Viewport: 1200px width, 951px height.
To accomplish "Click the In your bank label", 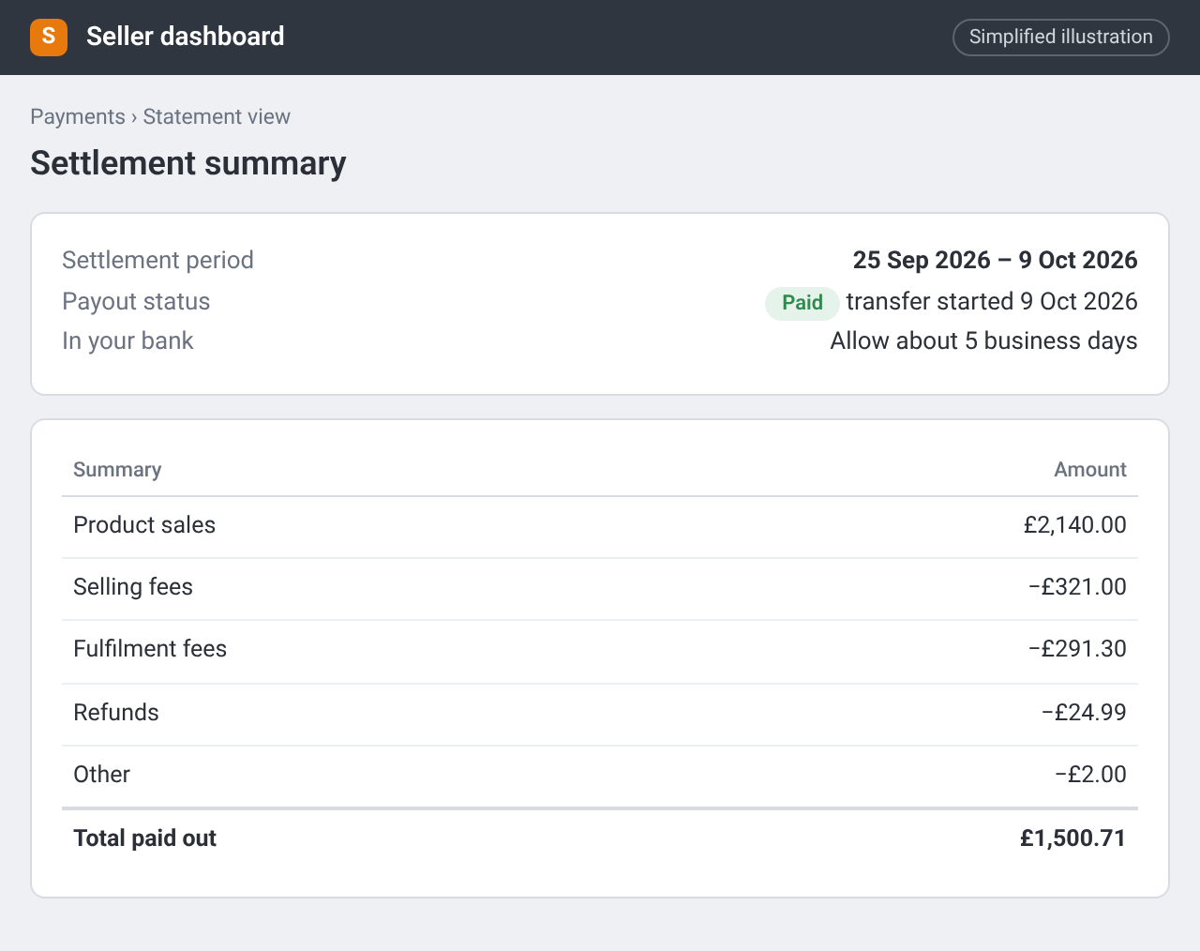I will coord(127,340).
